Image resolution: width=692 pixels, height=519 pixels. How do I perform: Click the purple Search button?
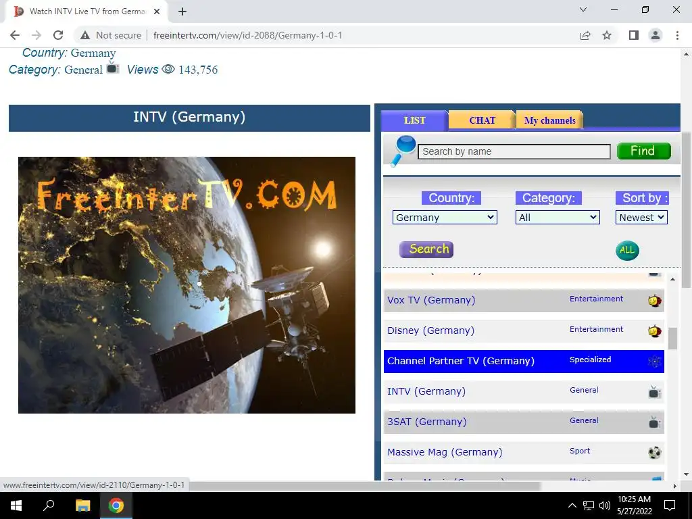coord(426,249)
